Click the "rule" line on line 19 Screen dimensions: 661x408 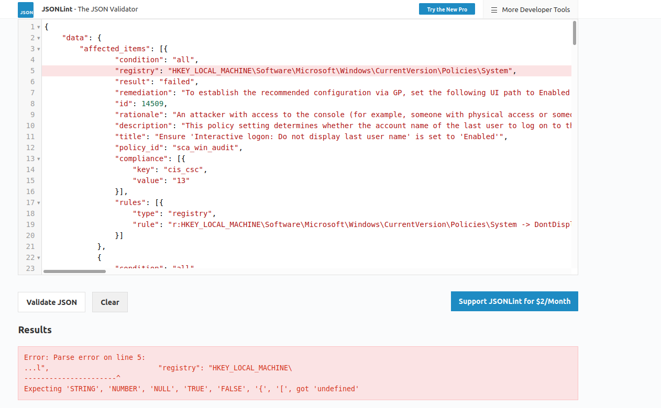click(351, 224)
